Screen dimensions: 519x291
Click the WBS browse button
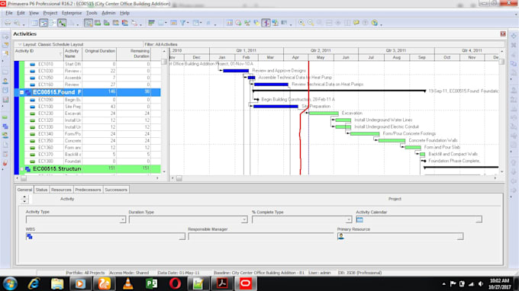[182, 236]
